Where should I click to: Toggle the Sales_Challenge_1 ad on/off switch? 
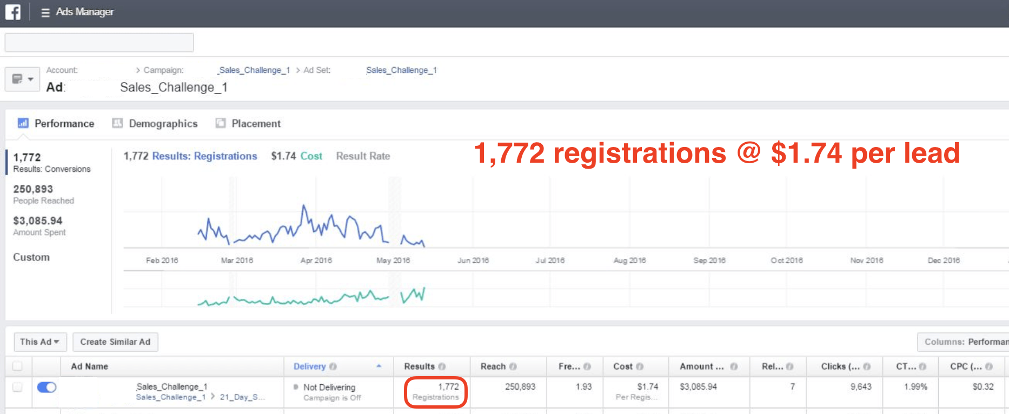pyautogui.click(x=47, y=387)
